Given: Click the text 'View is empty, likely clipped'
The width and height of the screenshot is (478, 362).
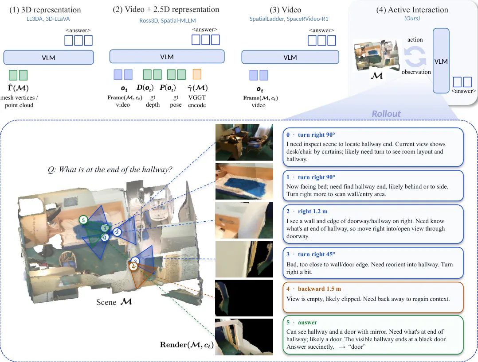Looking at the screenshot, I should (x=323, y=299).
